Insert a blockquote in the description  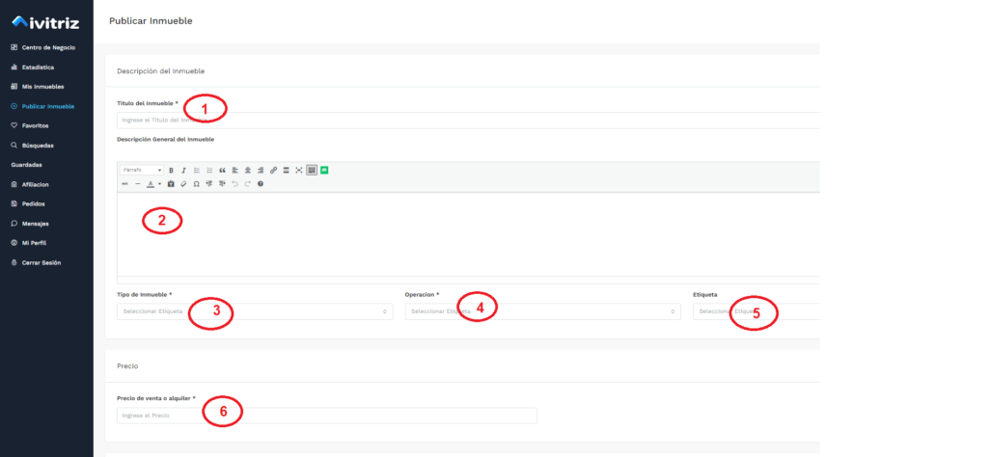click(222, 170)
